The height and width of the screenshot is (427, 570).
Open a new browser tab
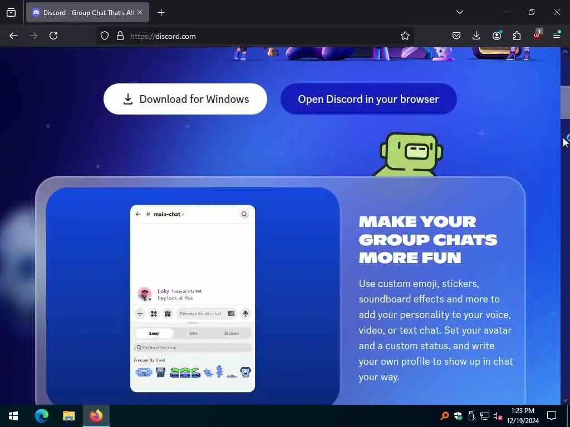pyautogui.click(x=161, y=13)
